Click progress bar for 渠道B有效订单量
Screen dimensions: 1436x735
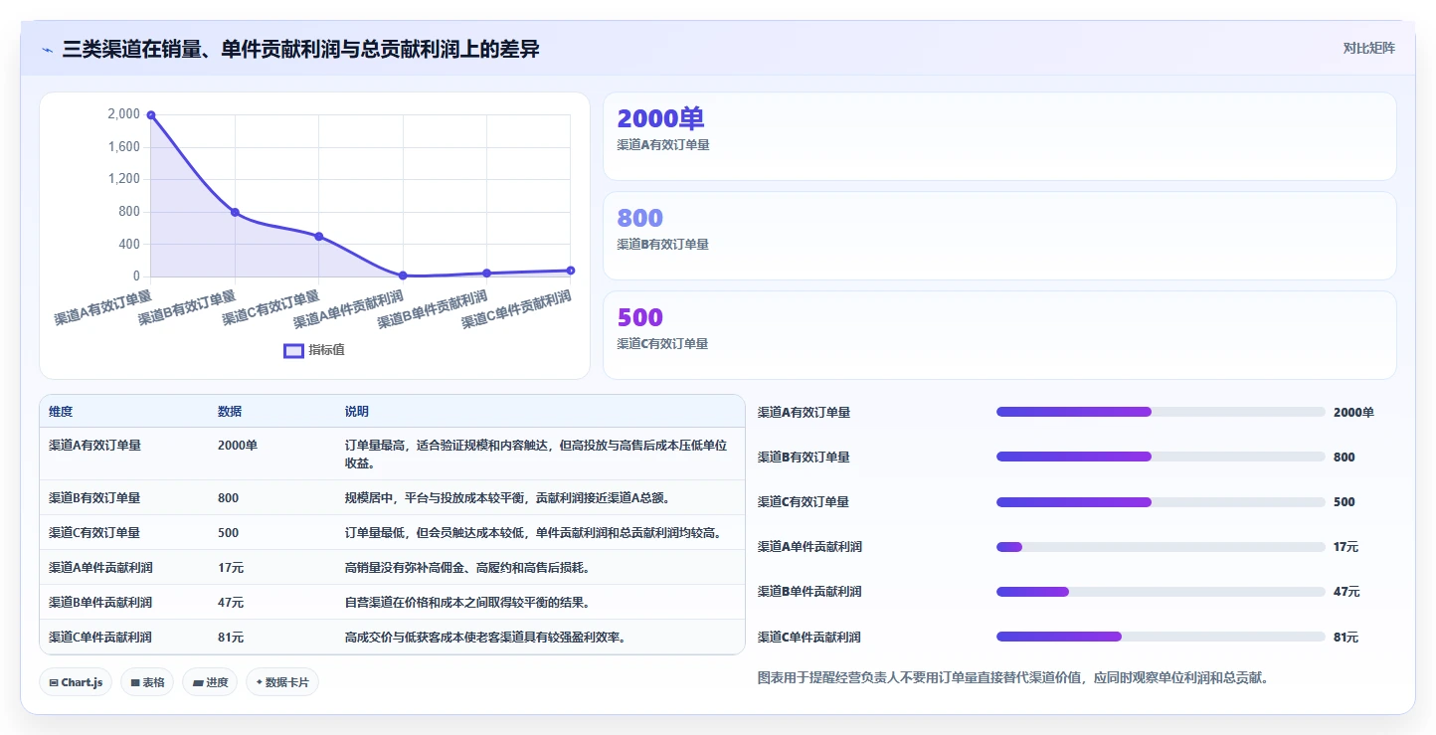(x=1161, y=457)
